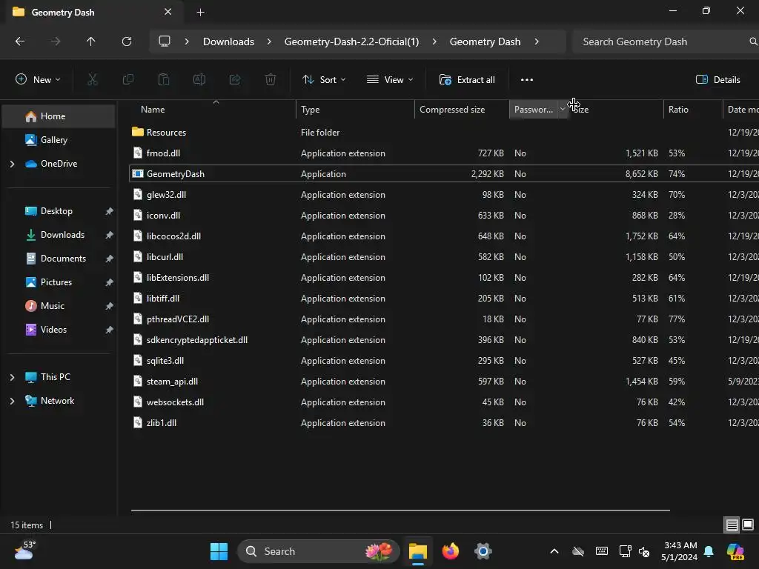
Task: Open Documents quick access item
Action: [59, 259]
